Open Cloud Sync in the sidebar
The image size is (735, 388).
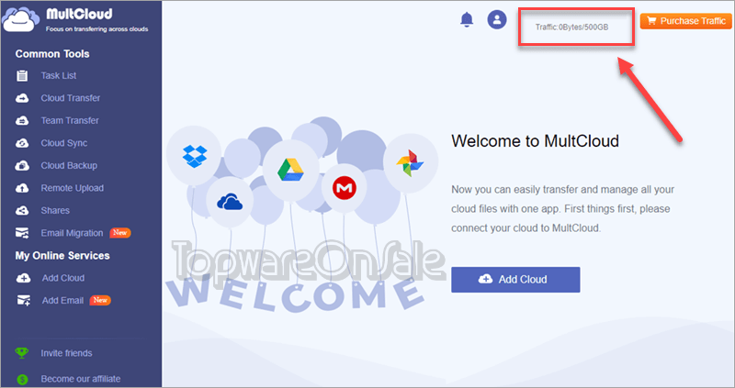63,143
